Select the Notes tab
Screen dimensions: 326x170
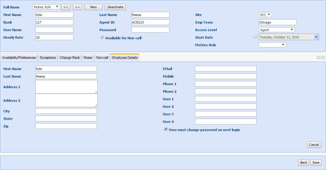[x=88, y=58]
